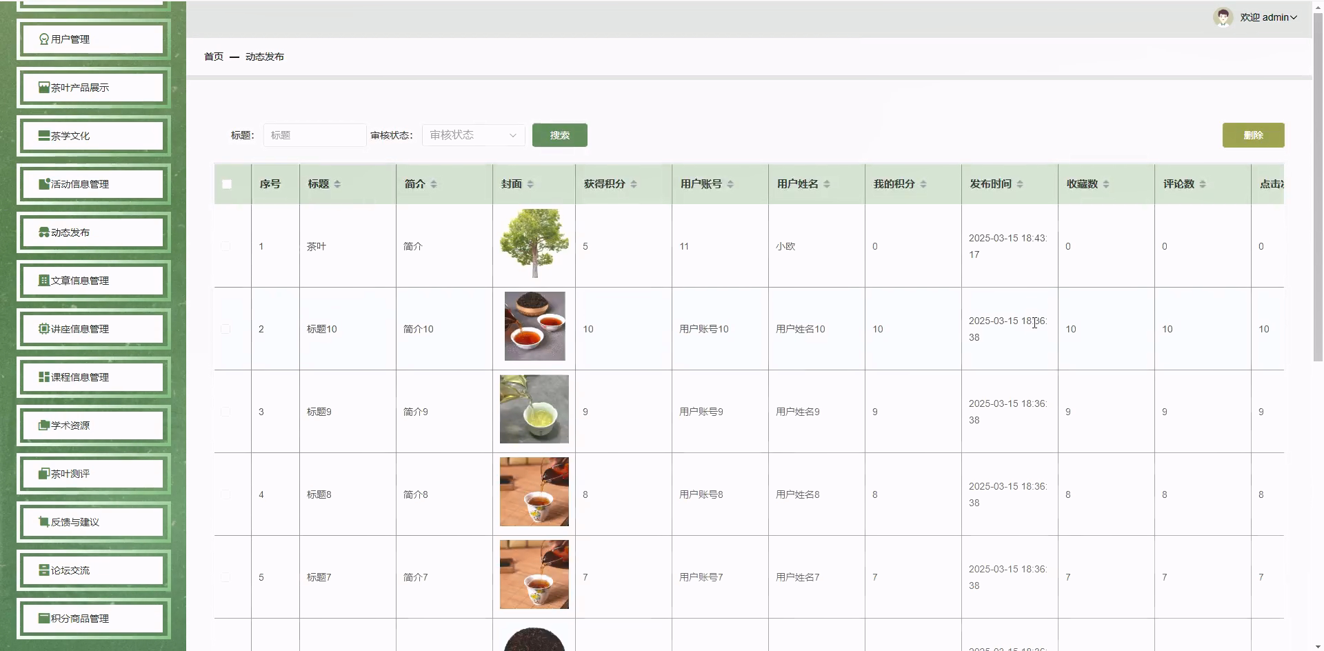Sort by 获得积分 column arrows
The image size is (1324, 651).
tap(634, 184)
